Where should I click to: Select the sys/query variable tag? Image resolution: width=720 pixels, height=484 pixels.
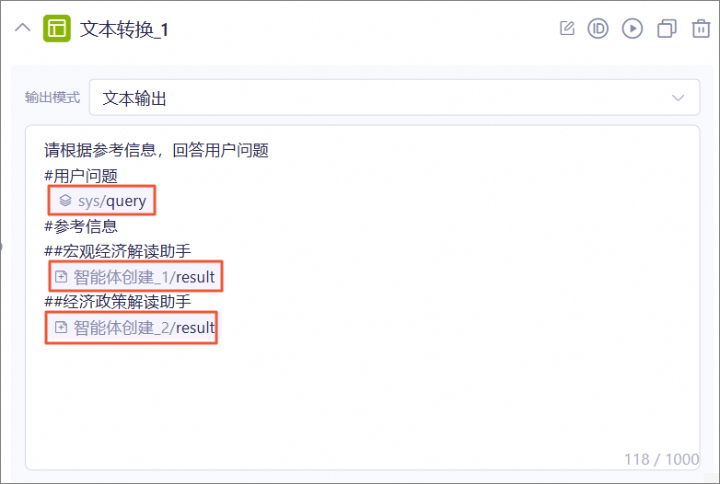click(x=102, y=201)
